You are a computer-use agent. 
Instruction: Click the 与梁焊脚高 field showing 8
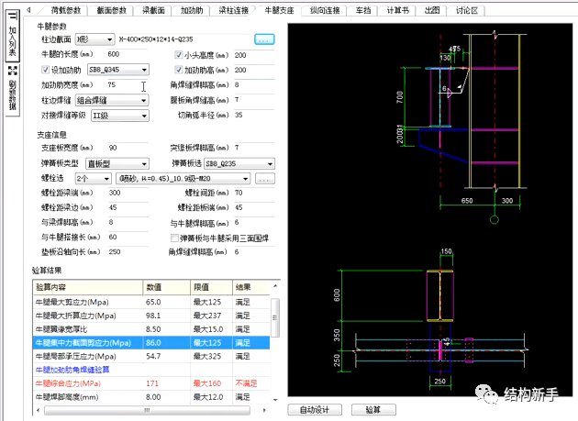click(128, 222)
